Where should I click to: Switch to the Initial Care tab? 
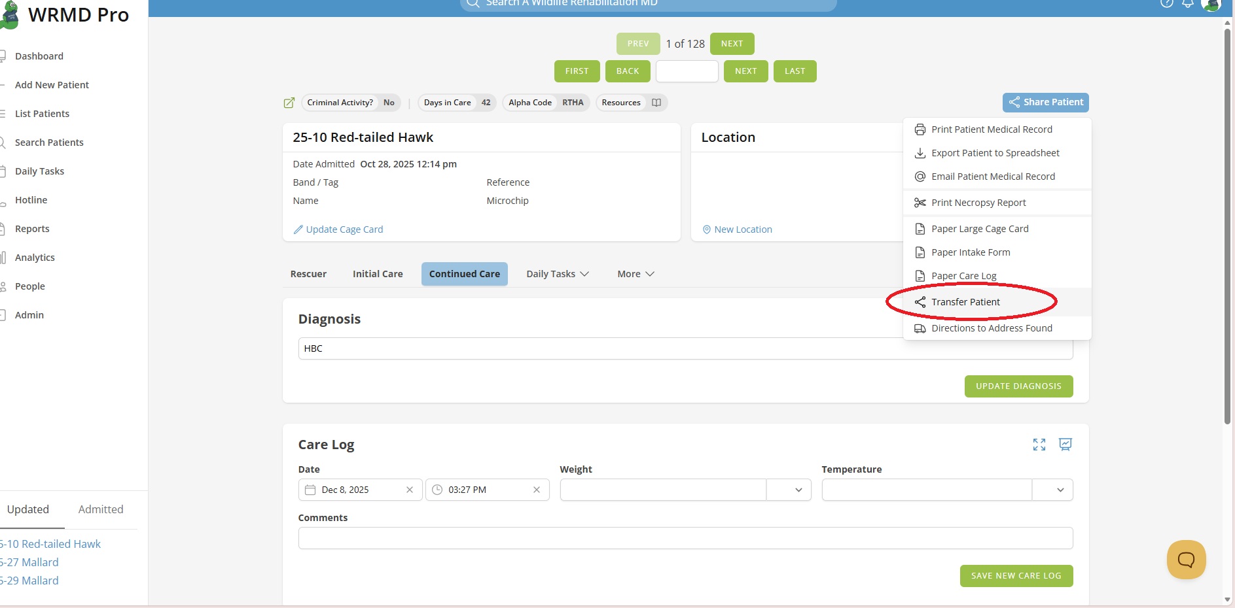(x=378, y=274)
